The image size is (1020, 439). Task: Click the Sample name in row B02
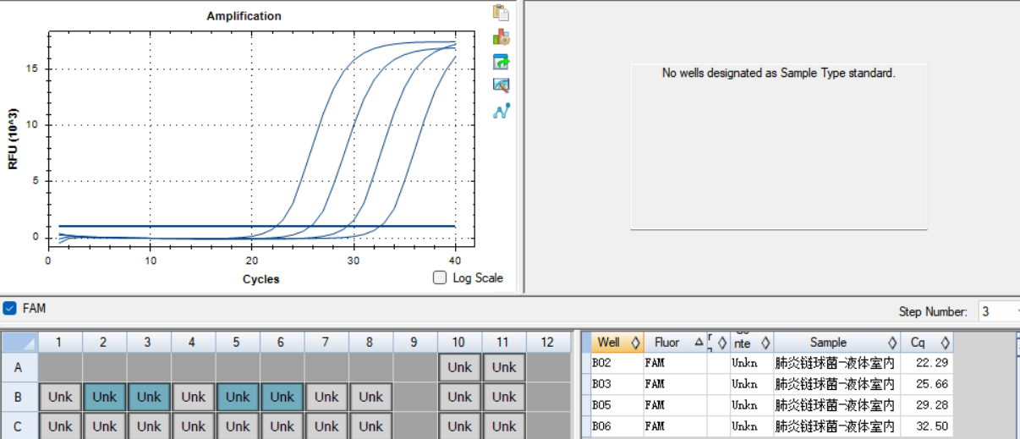[836, 363]
